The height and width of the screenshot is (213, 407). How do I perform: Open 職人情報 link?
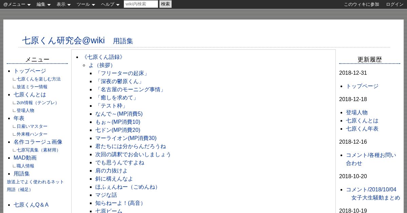pos(25,166)
